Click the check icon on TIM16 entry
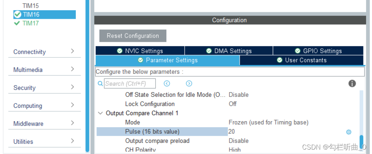The image size is (372, 154). click(x=17, y=15)
